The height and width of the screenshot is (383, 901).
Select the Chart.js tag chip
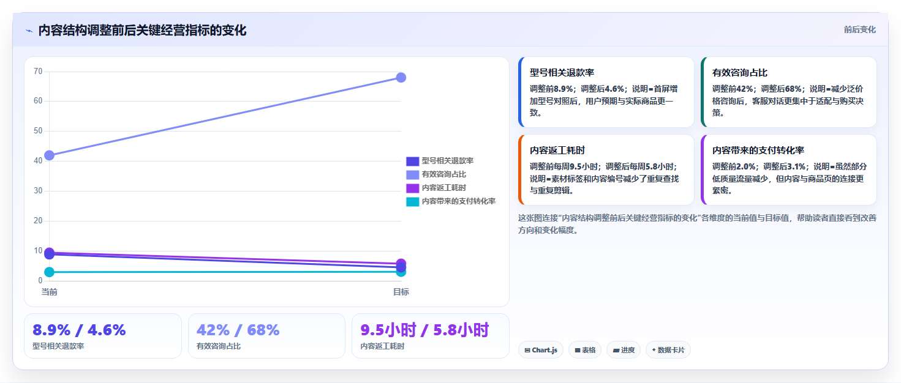coord(541,350)
